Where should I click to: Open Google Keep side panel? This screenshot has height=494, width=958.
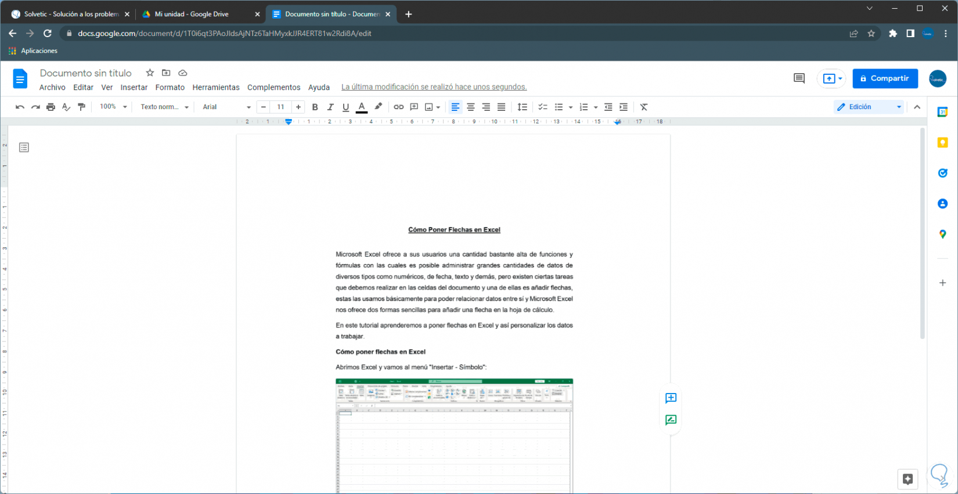click(x=942, y=142)
